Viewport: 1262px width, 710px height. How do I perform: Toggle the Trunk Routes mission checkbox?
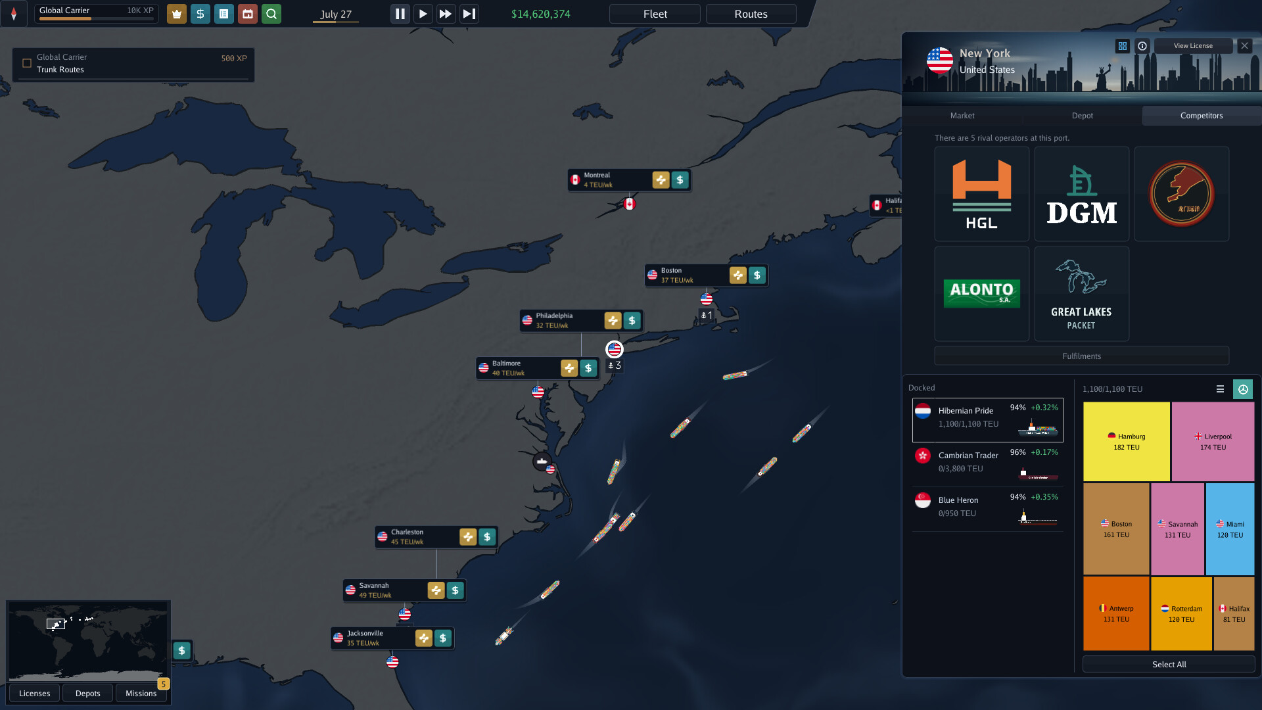coord(27,63)
